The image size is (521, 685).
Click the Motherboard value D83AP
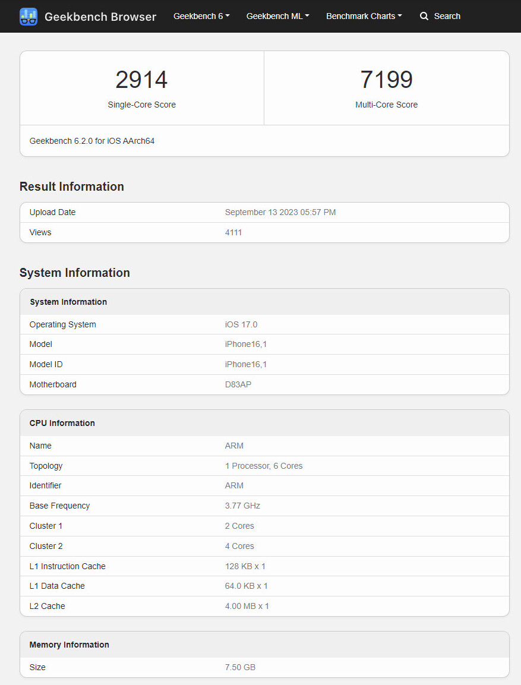click(x=238, y=384)
